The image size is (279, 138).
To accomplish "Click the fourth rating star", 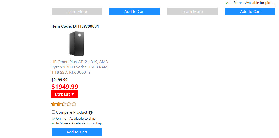I will [x=69, y=104].
